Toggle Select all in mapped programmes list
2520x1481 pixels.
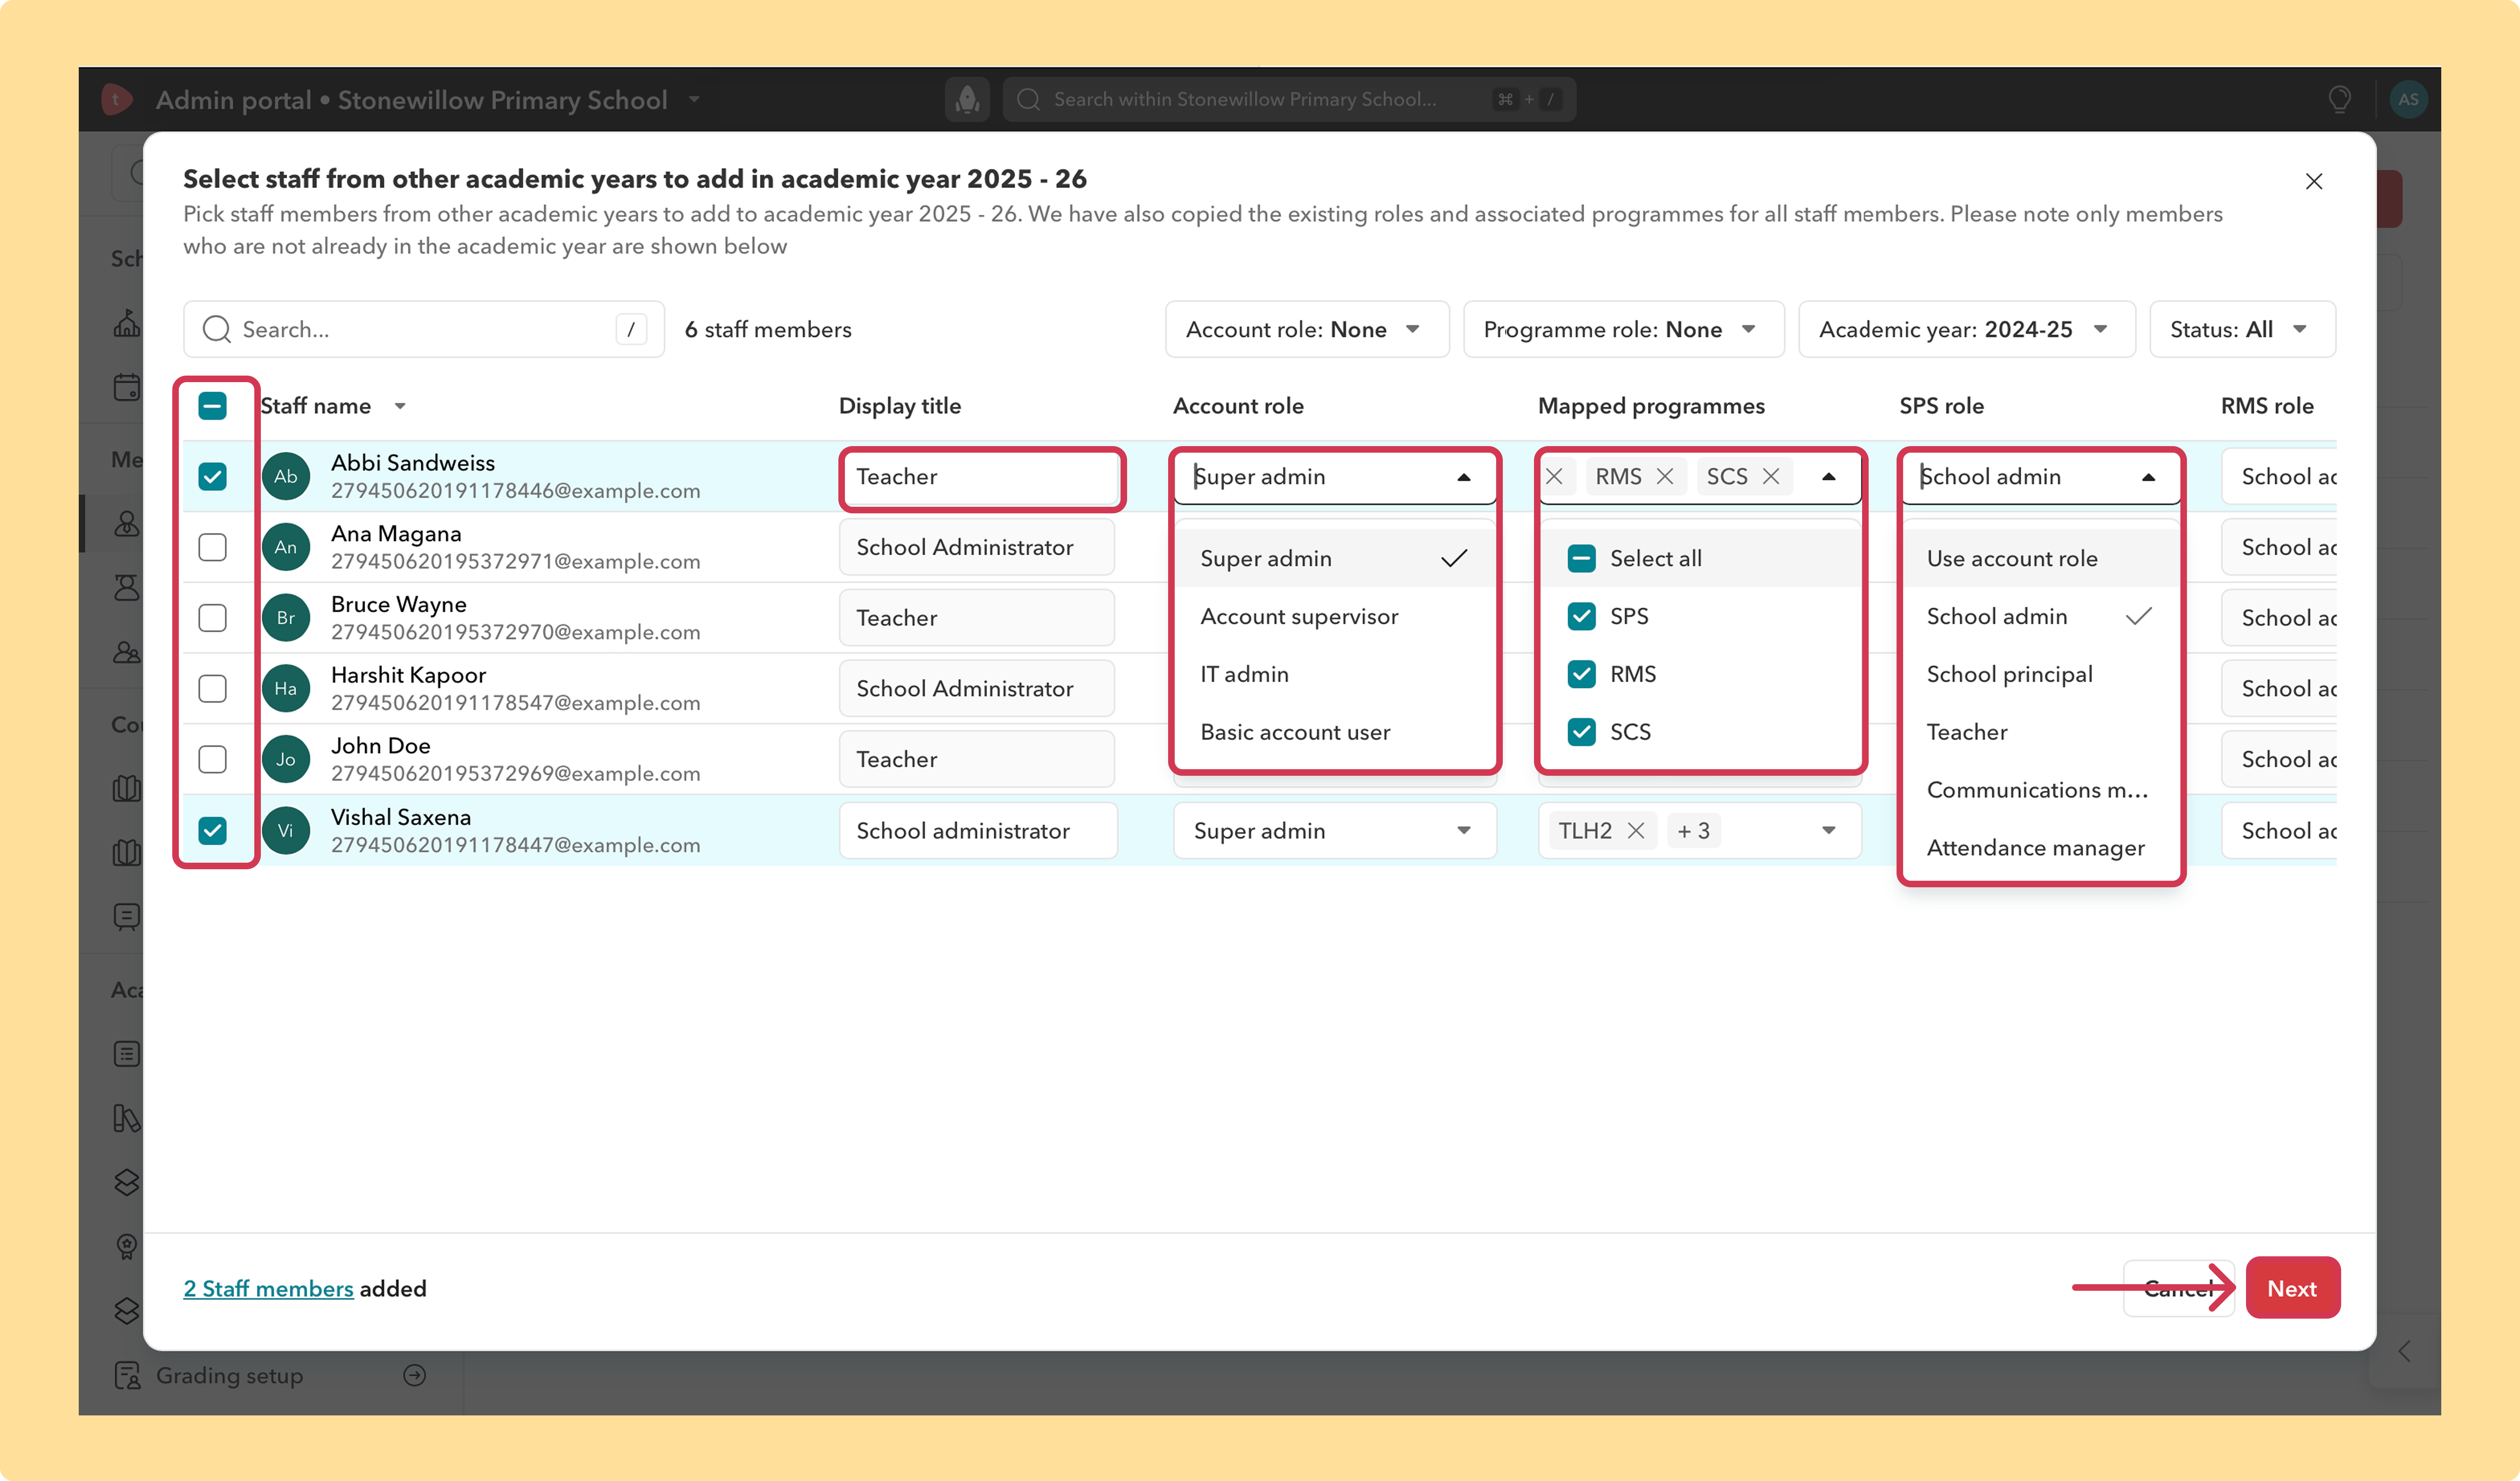pyautogui.click(x=1581, y=558)
